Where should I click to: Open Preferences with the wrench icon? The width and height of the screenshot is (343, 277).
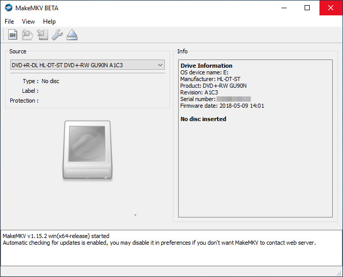coord(57,35)
